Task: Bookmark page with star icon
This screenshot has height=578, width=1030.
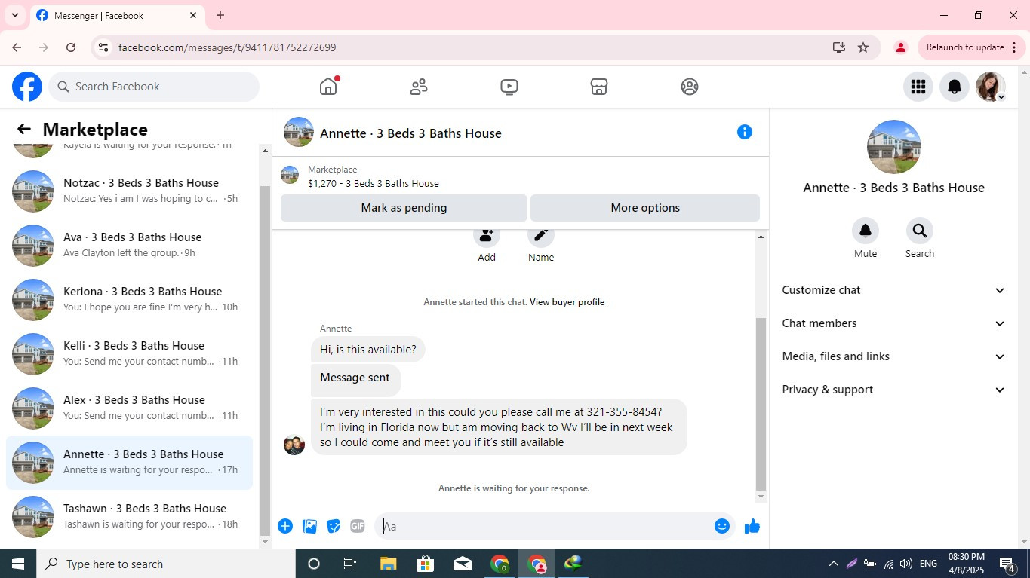Action: click(x=863, y=47)
